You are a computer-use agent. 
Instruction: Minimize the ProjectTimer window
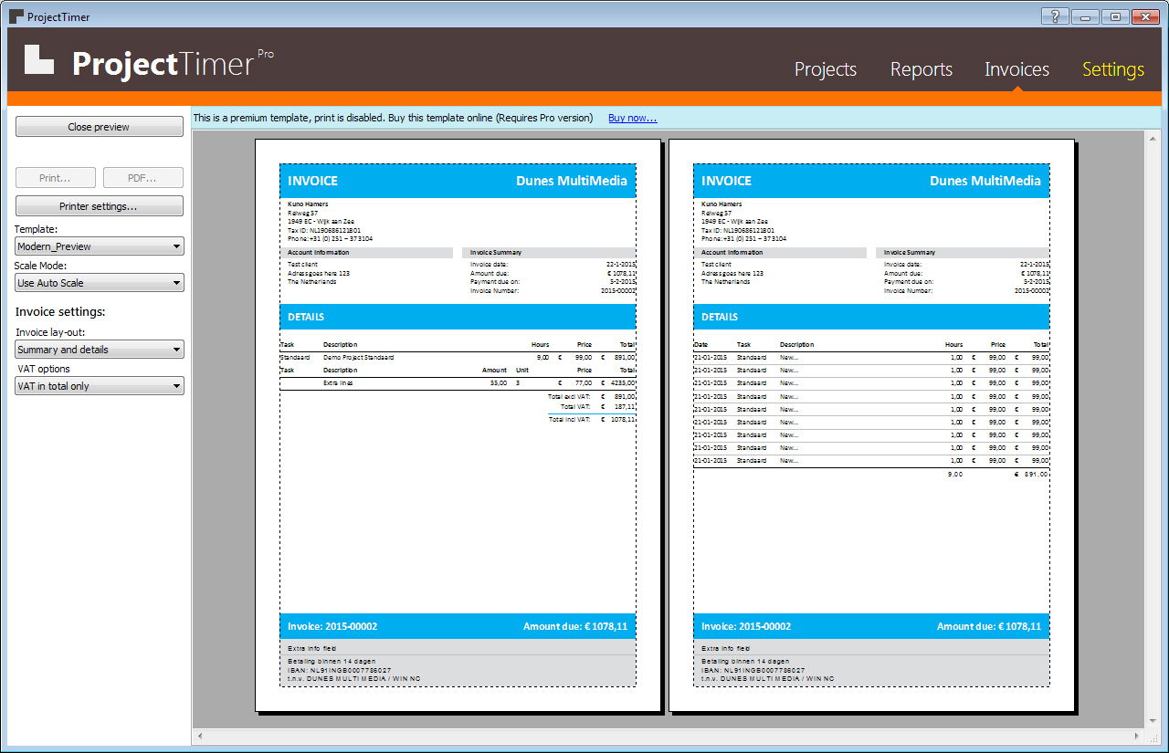(1085, 16)
